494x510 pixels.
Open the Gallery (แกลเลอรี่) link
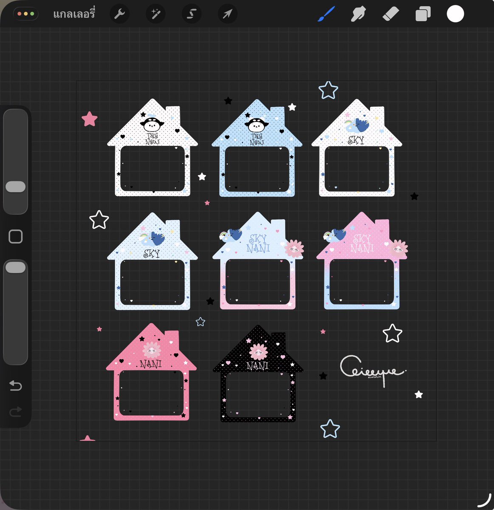pos(74,14)
